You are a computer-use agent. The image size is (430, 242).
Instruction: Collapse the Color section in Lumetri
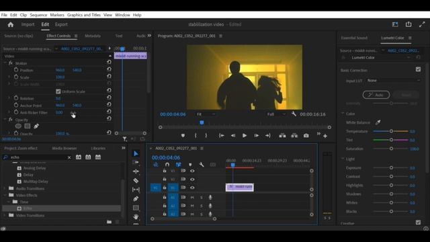(x=343, y=114)
